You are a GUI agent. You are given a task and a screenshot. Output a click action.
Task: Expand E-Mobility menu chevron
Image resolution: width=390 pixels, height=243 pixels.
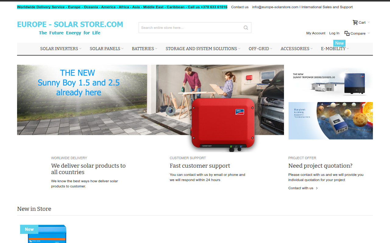[x=348, y=49]
